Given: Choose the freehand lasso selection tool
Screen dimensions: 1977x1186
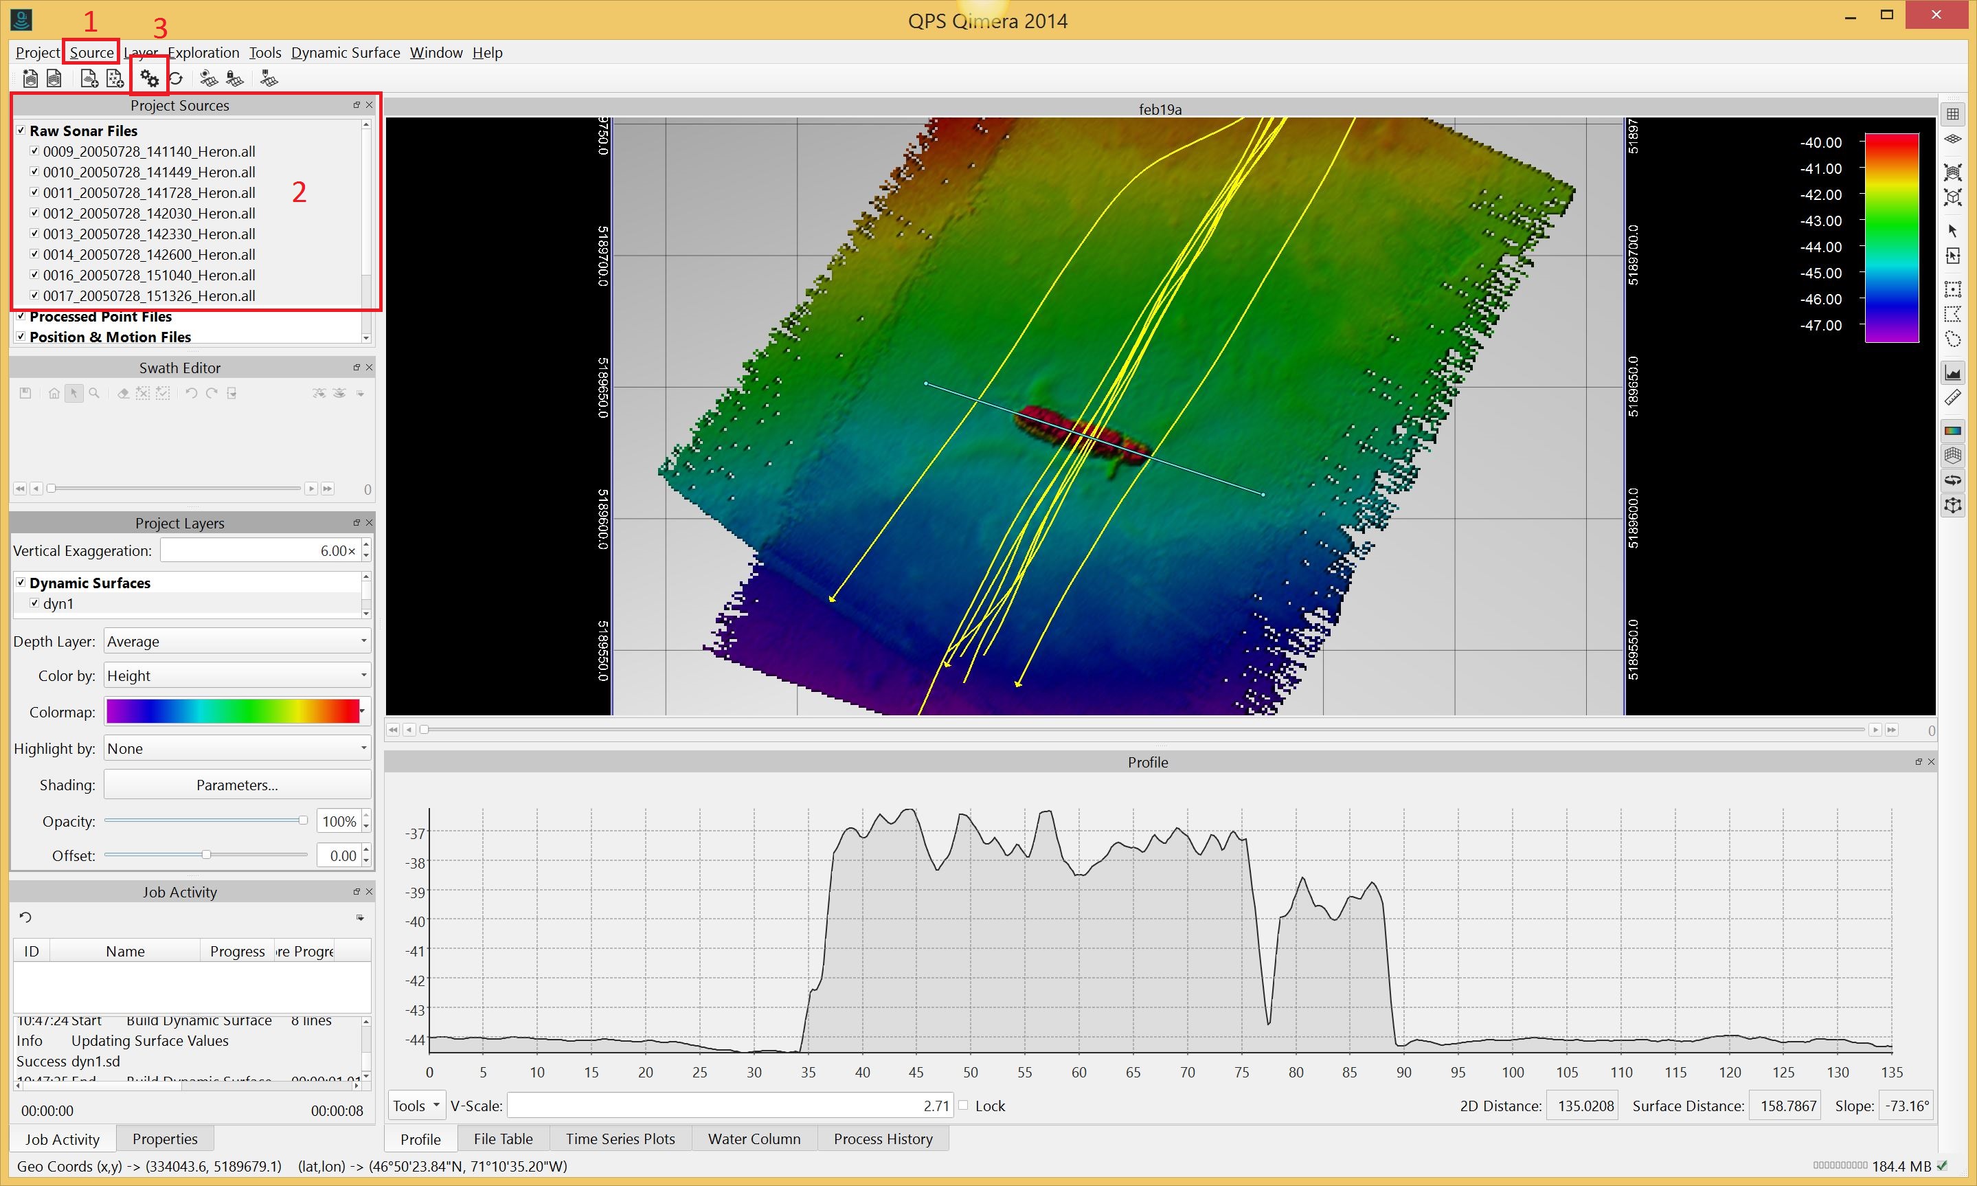Looking at the screenshot, I should coord(1952,339).
